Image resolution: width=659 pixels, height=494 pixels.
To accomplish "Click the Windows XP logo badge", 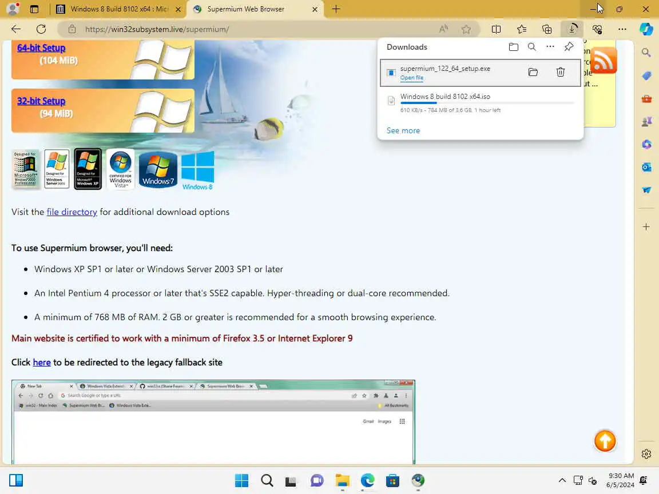I will pyautogui.click(x=88, y=169).
